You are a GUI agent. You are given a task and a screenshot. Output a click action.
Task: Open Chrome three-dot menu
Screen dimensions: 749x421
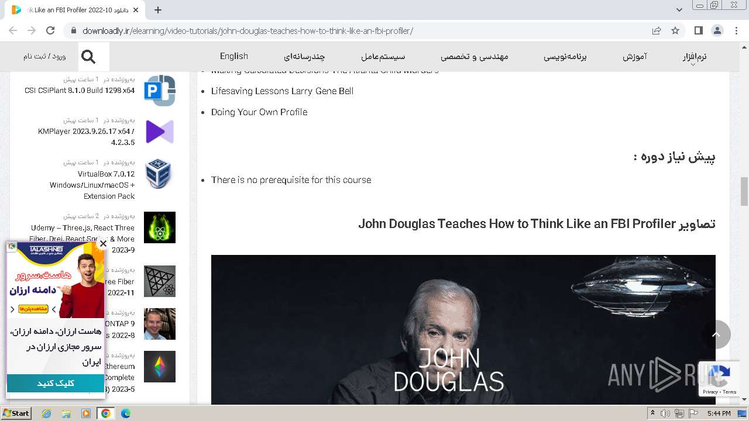pos(736,30)
